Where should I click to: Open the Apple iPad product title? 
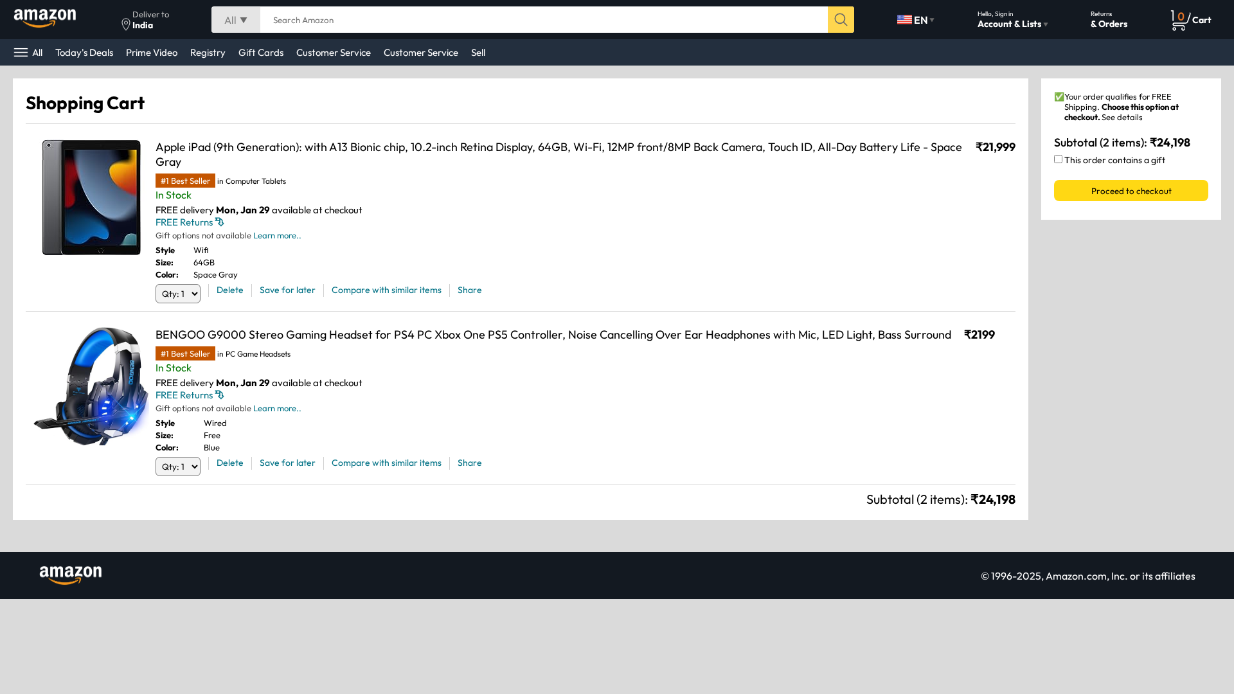[559, 154]
